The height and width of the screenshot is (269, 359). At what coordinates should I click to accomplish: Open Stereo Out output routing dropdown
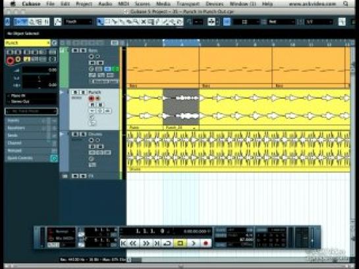(31, 101)
